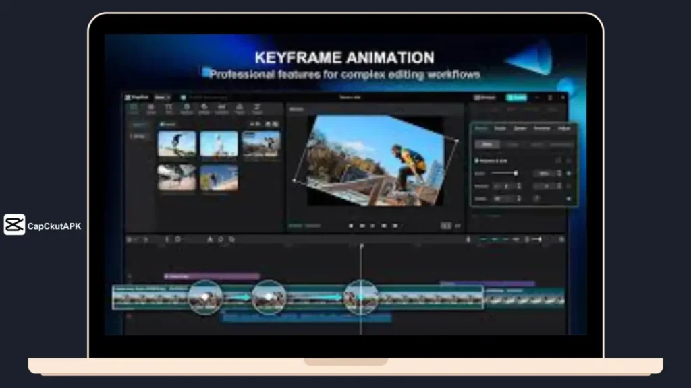Click the Split tool in the timeline toolbar
Viewport: 691px width, 388px height.
point(165,239)
